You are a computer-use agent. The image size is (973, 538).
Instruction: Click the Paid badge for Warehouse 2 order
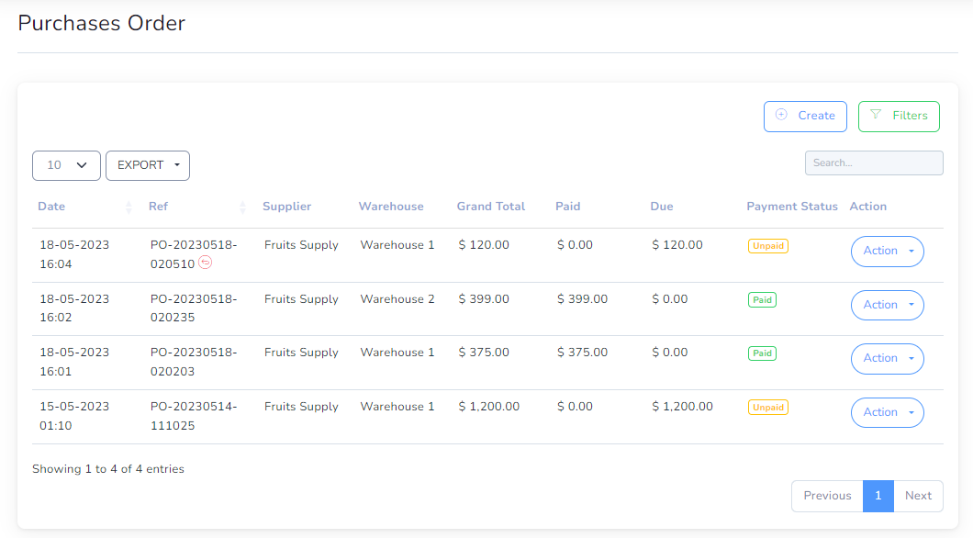(762, 299)
